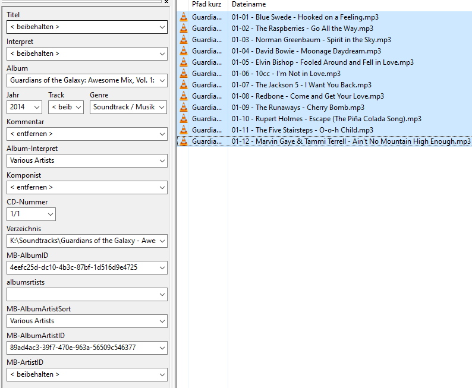This screenshot has height=388, width=472.
Task: Expand the MB-AlbumArtistSort dropdown arrow
Action: pos(162,321)
